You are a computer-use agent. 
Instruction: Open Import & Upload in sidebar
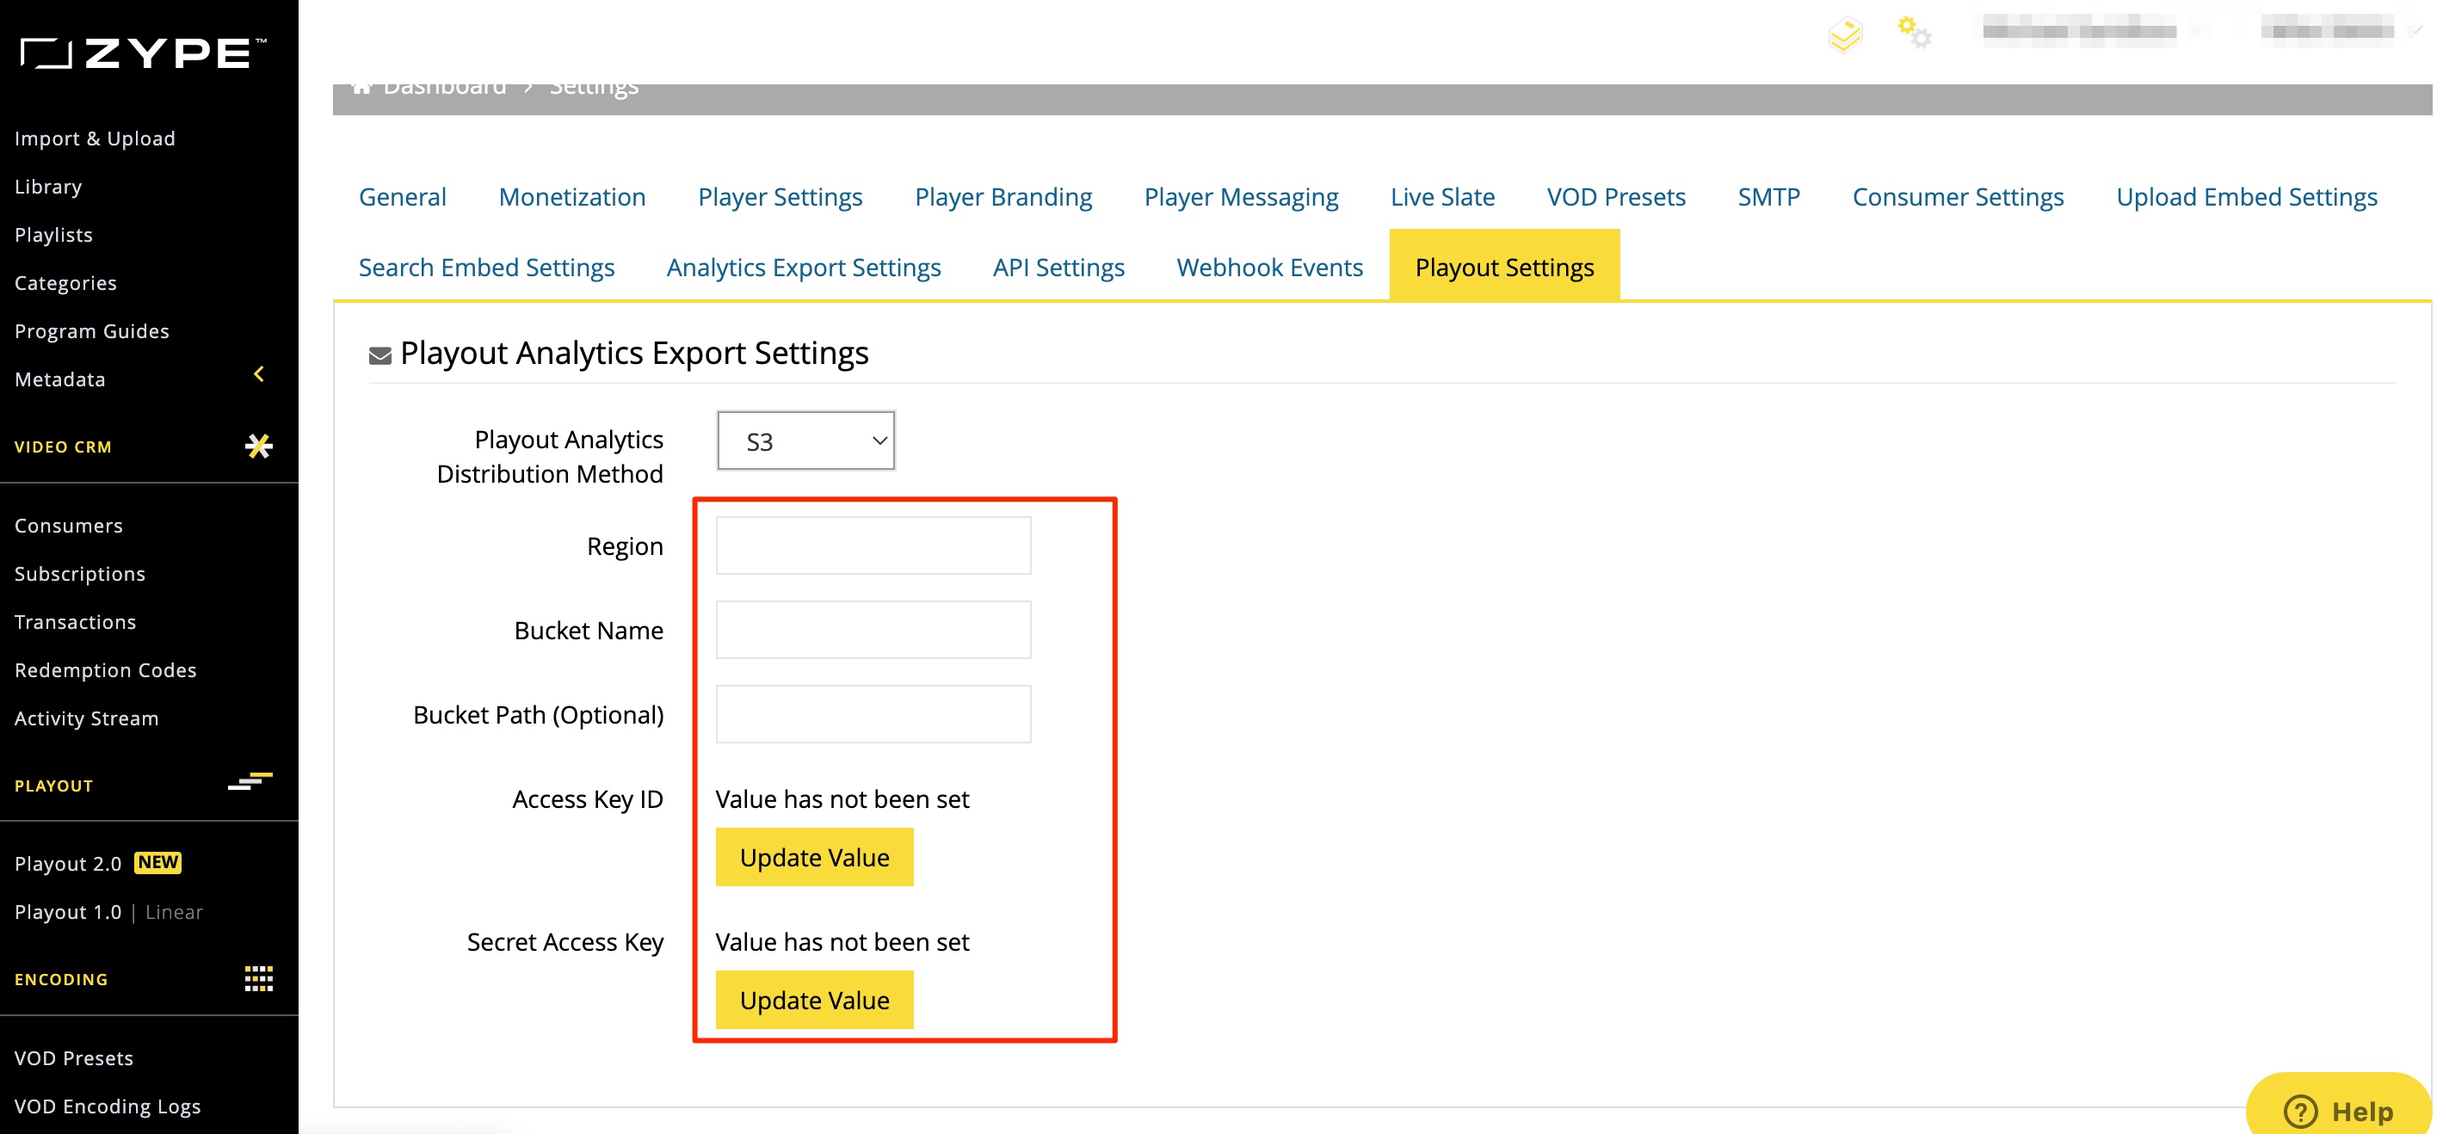95,139
